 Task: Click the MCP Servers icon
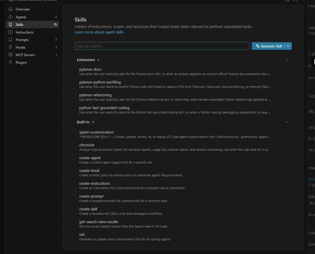tap(10, 55)
